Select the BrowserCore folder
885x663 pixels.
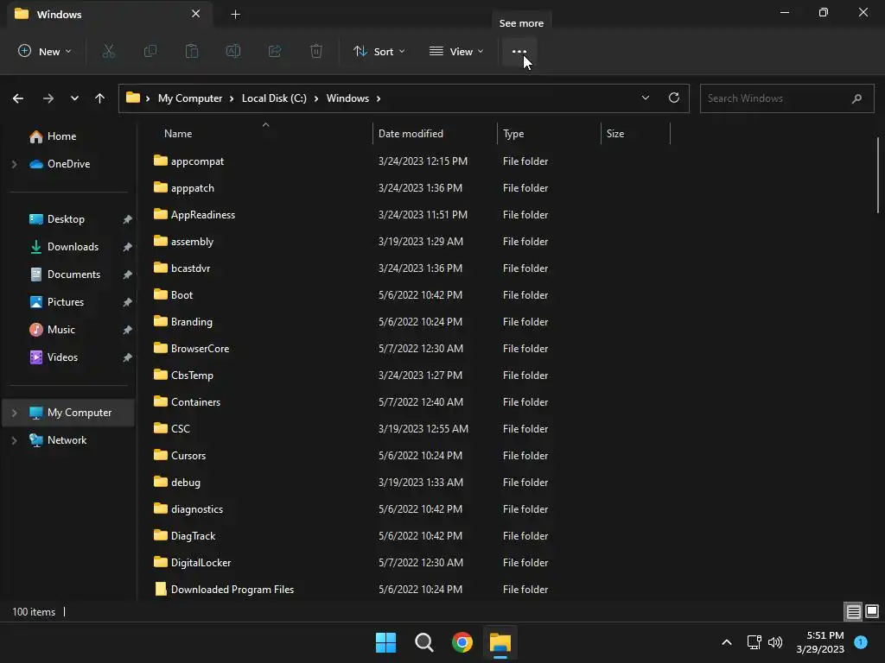pyautogui.click(x=200, y=349)
